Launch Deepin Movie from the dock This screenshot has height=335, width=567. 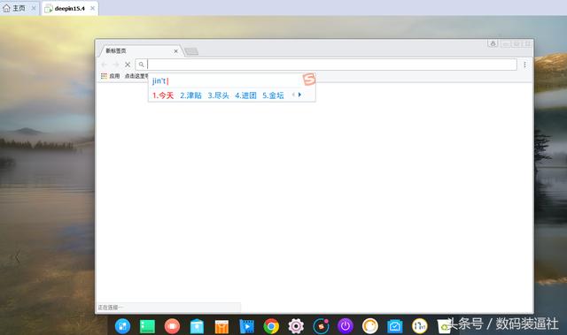246,326
